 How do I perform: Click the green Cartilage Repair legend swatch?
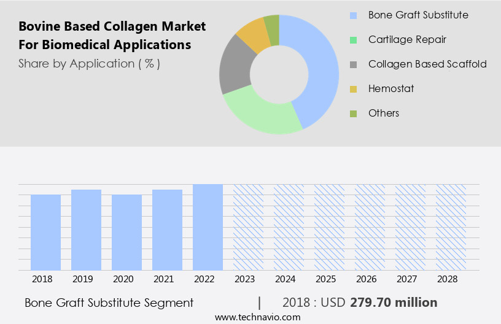pyautogui.click(x=353, y=39)
